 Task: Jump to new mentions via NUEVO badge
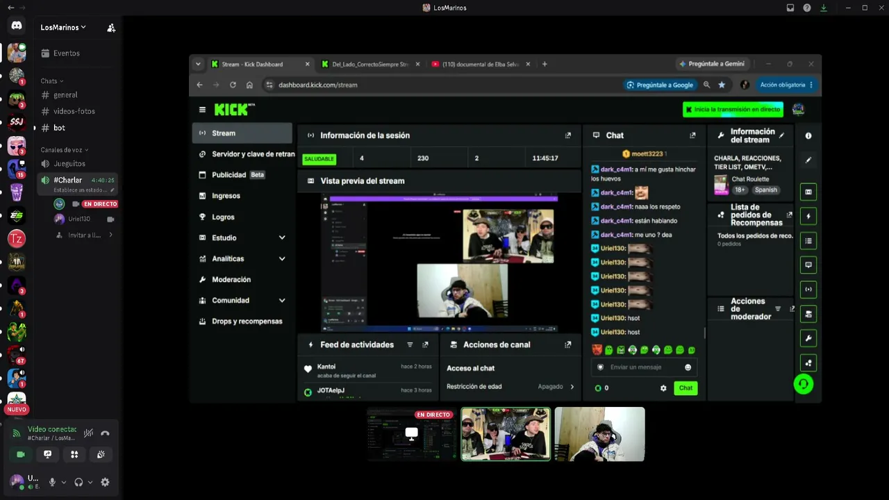[x=17, y=410]
